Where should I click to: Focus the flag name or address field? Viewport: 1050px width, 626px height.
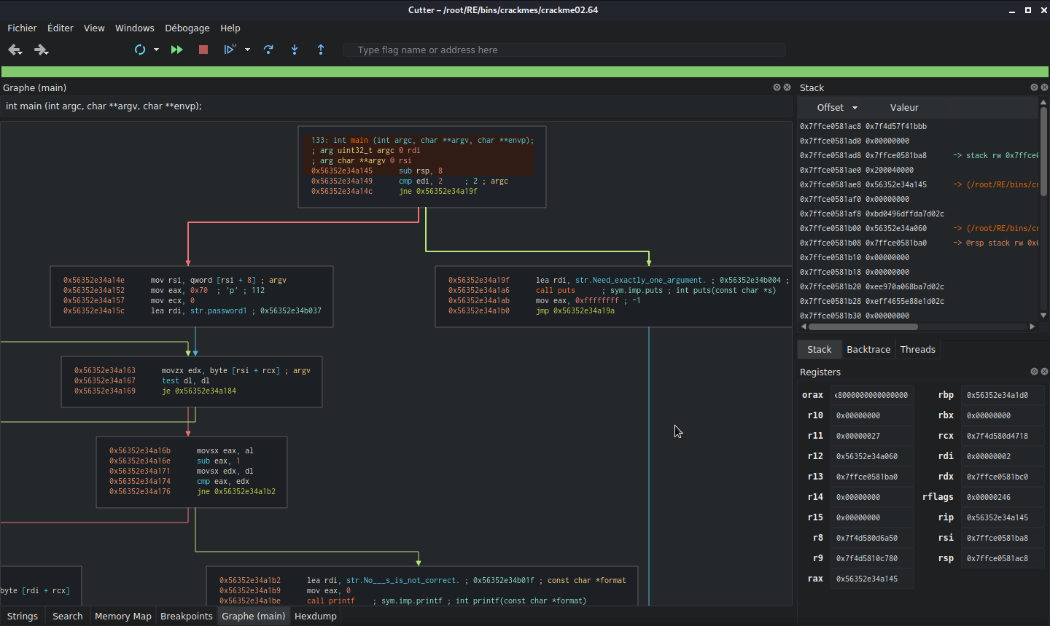(x=564, y=50)
